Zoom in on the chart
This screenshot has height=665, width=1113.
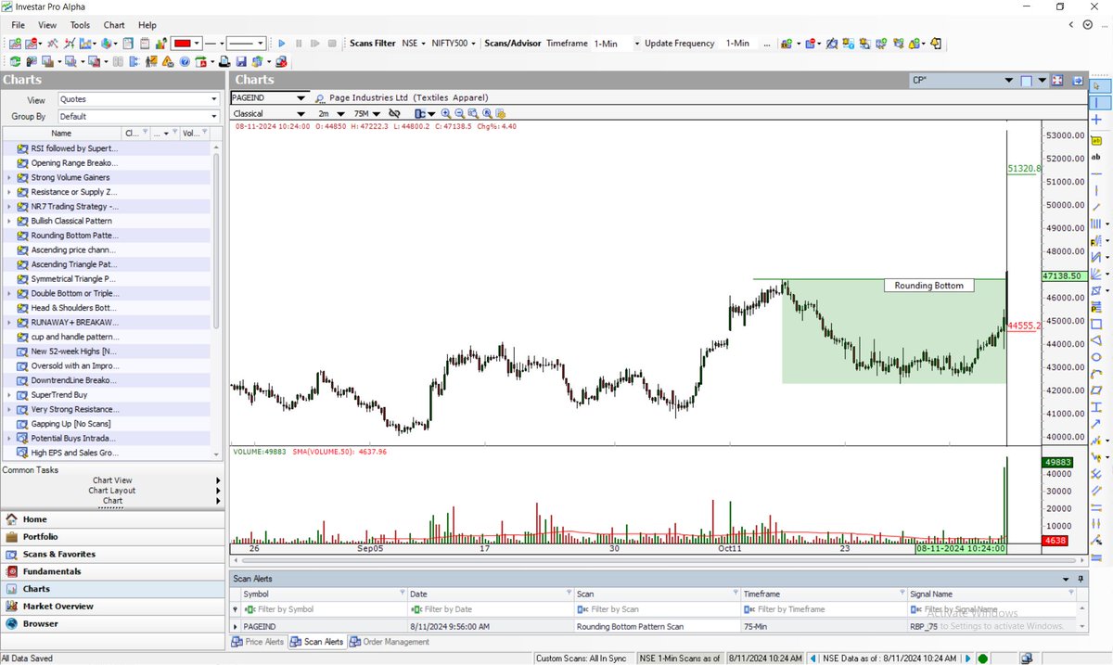(446, 113)
